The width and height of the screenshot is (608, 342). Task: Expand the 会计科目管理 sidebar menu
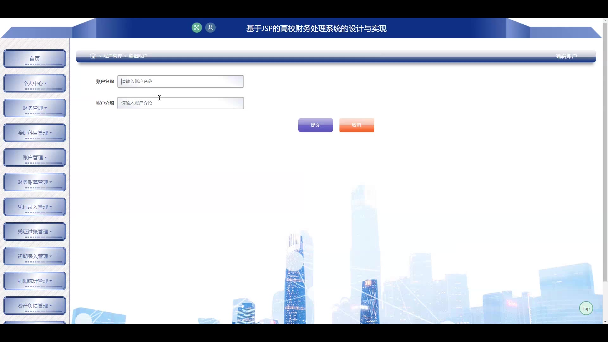click(x=35, y=133)
